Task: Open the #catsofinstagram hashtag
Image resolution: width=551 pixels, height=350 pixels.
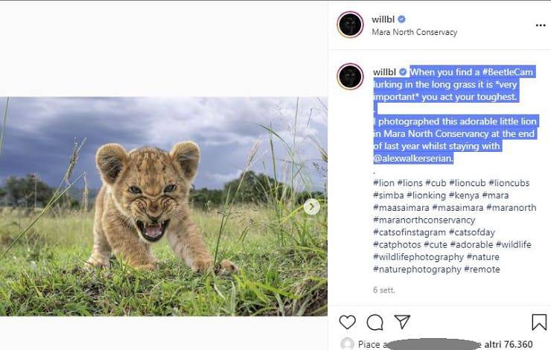Action: tap(410, 232)
